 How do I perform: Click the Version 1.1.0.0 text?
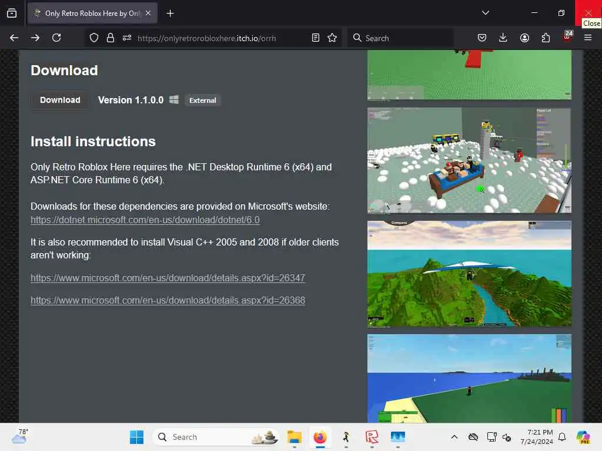click(131, 100)
